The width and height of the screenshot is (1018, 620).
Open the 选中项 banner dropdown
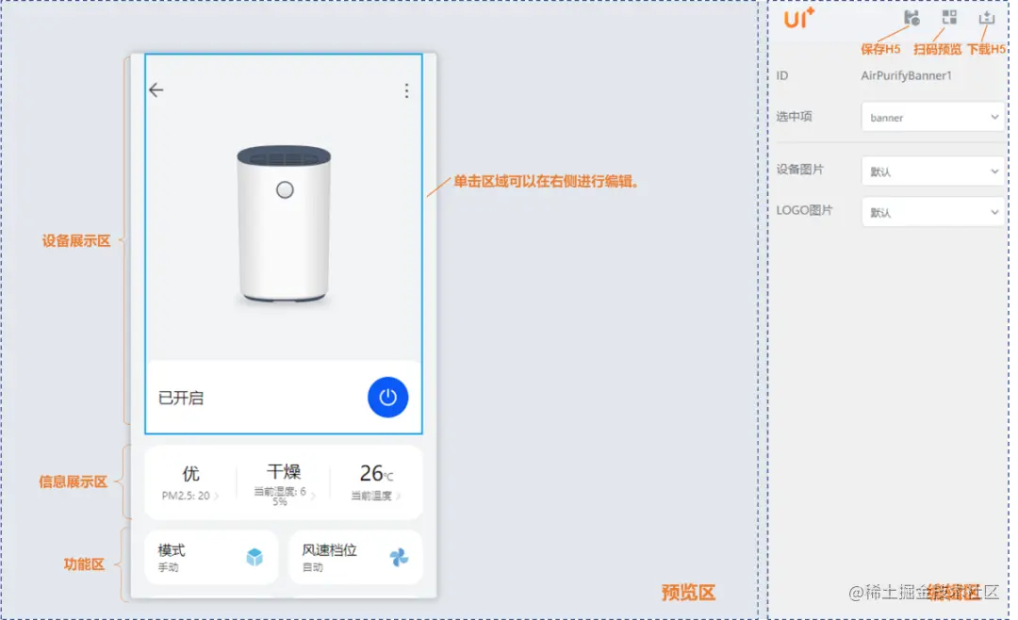(x=931, y=116)
